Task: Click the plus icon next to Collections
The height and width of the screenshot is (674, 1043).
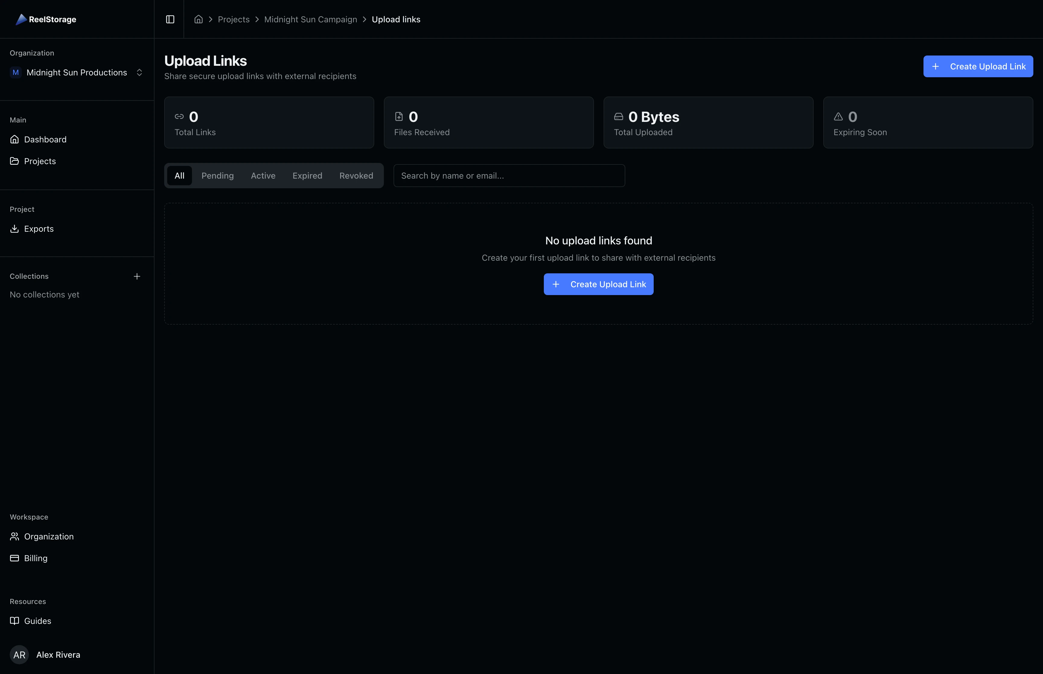Action: pyautogui.click(x=137, y=276)
